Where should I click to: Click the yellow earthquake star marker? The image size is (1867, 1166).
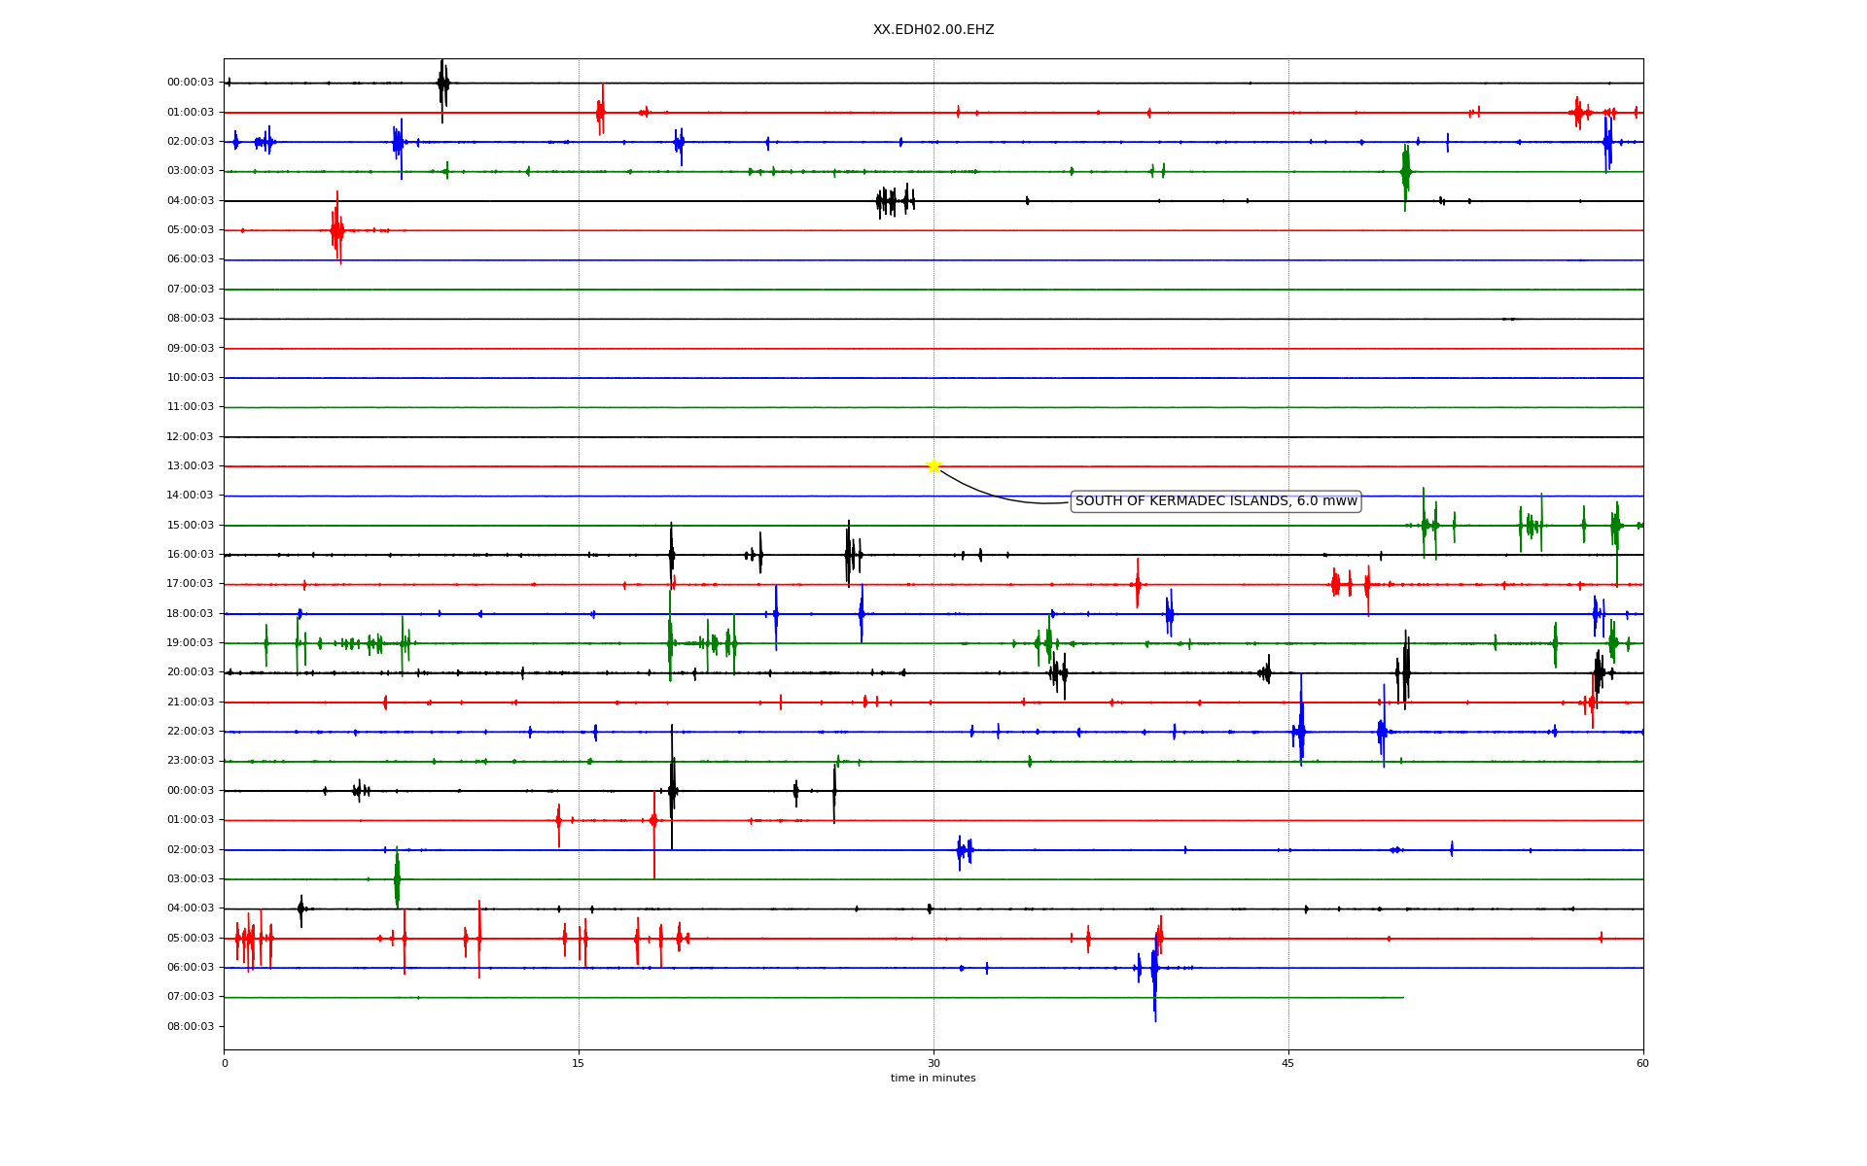[933, 465]
